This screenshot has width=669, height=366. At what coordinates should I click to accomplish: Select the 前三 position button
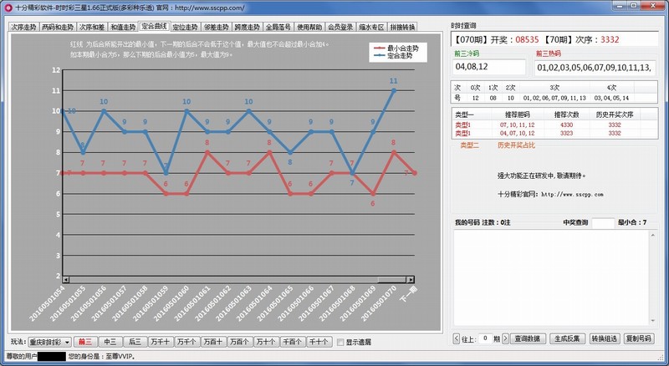click(85, 342)
